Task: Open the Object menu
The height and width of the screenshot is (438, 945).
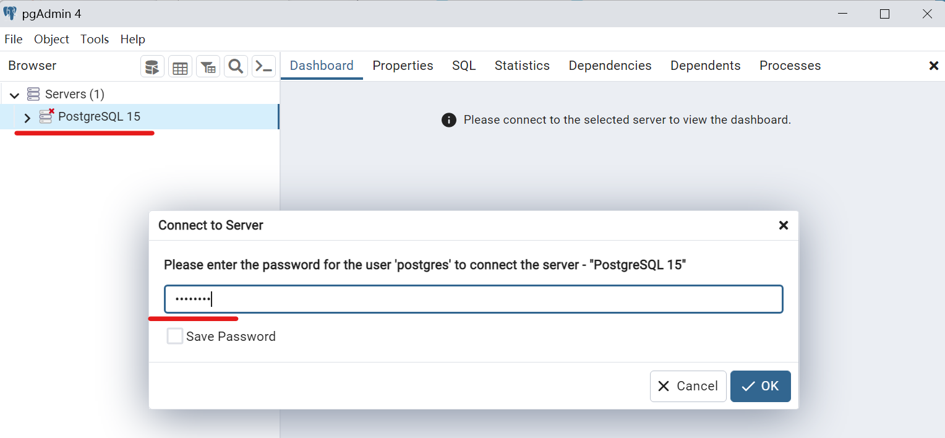Action: [x=51, y=39]
